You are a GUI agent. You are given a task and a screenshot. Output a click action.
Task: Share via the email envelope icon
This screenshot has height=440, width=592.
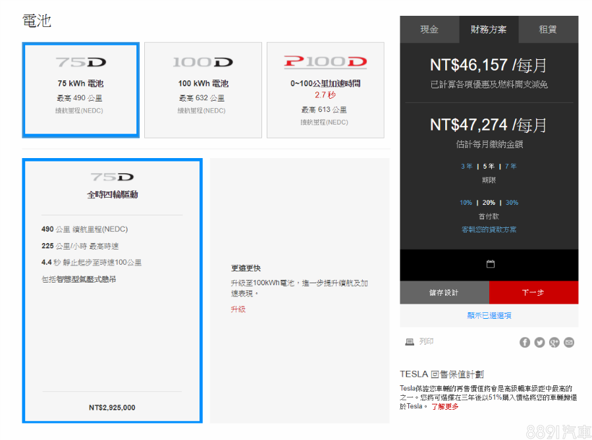pyautogui.click(x=569, y=342)
